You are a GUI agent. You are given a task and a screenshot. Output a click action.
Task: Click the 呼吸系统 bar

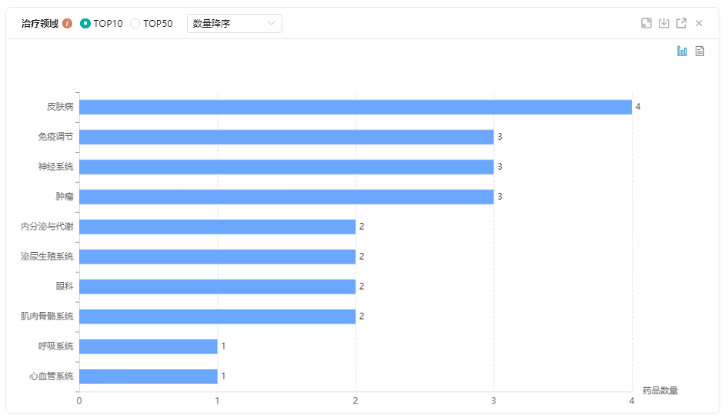click(148, 347)
